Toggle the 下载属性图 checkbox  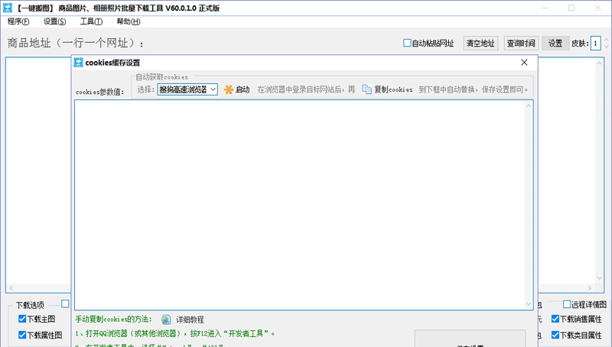pyautogui.click(x=22, y=335)
